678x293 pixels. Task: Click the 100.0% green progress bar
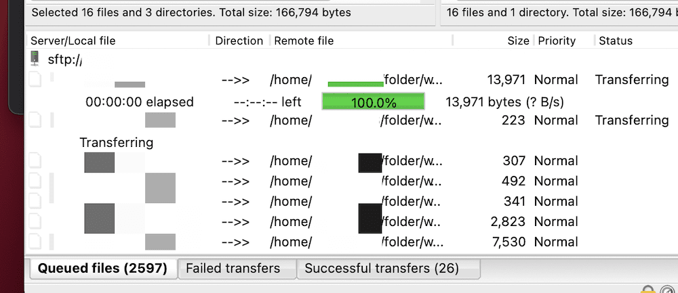pyautogui.click(x=373, y=101)
